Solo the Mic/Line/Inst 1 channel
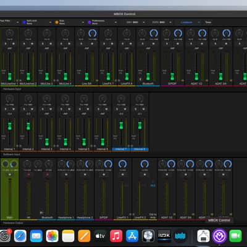 tap(6, 44)
